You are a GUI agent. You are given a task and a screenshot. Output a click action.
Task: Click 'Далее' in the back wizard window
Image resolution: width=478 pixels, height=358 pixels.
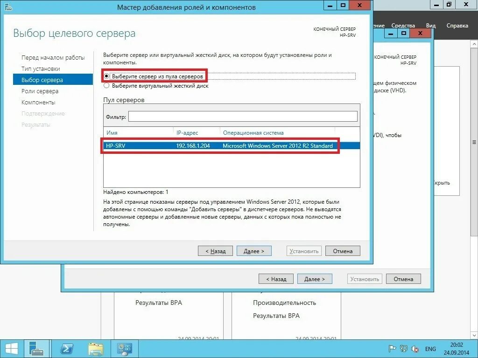315,279
